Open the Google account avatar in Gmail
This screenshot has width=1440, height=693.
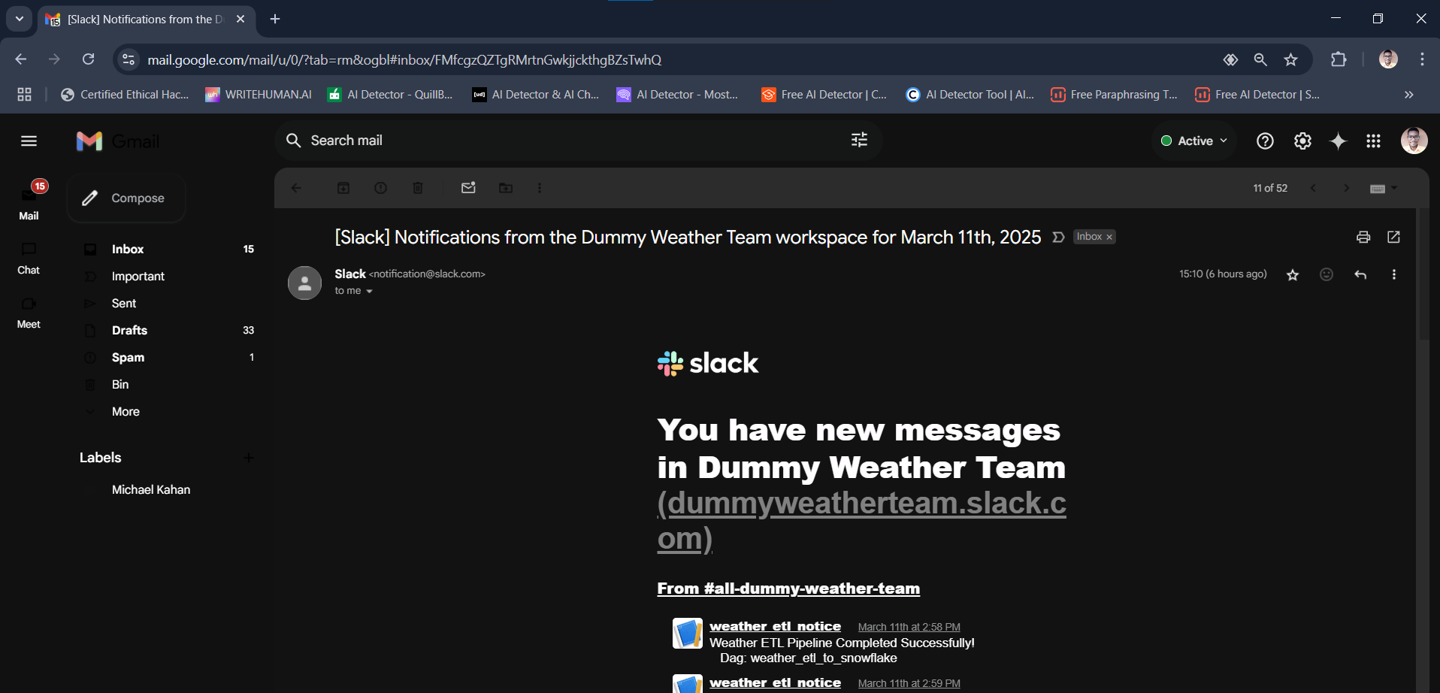1414,141
